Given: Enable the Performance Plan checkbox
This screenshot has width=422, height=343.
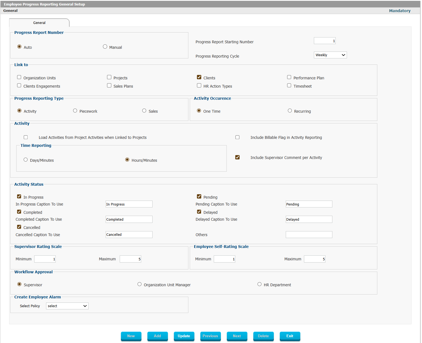Looking at the screenshot, I should pyautogui.click(x=289, y=77).
